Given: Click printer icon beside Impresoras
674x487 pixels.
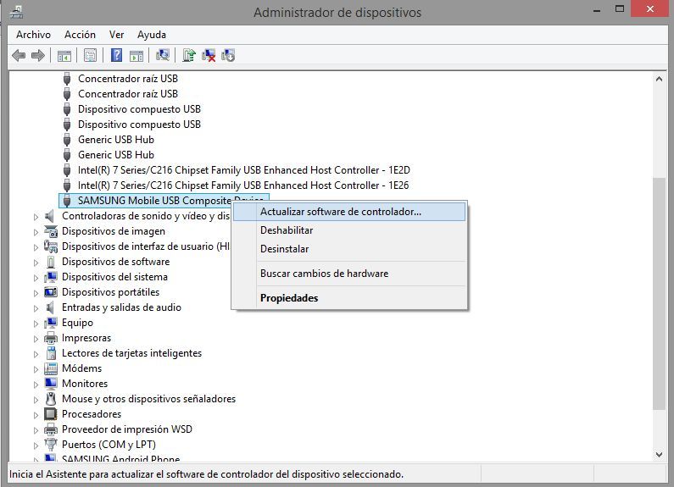Looking at the screenshot, I should (51, 338).
